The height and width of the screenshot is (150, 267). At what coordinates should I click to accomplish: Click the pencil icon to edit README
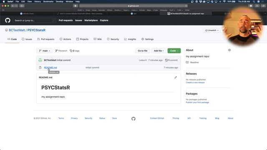click(x=176, y=77)
